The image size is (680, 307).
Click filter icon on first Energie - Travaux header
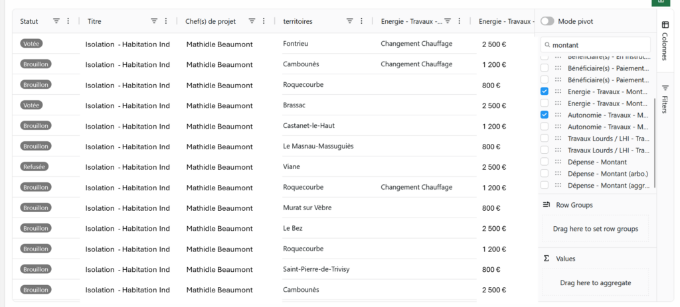(x=448, y=21)
